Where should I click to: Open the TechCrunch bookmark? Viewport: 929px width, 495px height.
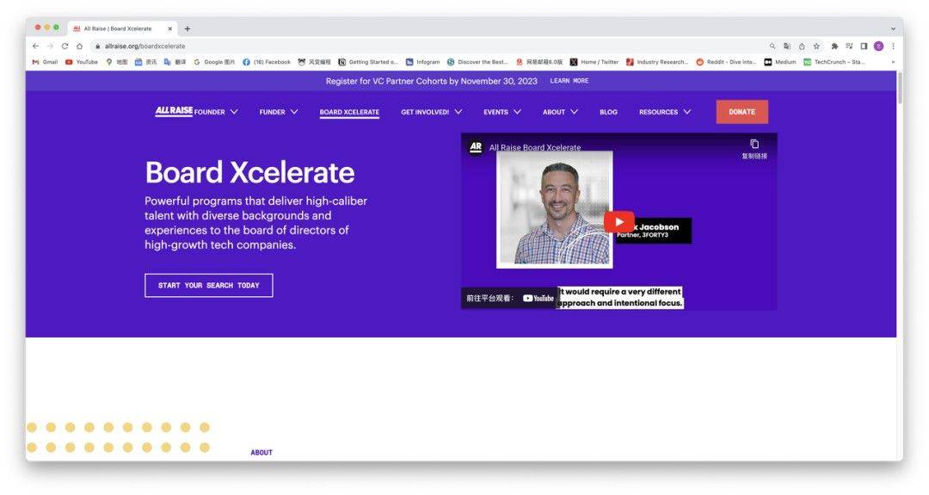point(834,62)
